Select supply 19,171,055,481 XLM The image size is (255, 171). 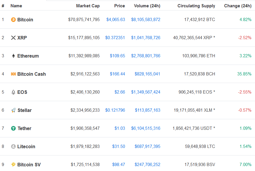pos(194,110)
